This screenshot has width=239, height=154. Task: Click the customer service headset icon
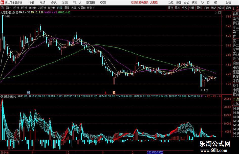(x=202, y=3)
